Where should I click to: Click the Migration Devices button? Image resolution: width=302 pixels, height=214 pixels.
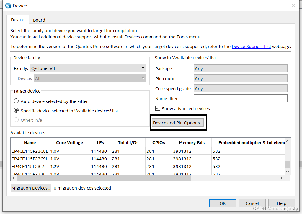tap(31, 188)
